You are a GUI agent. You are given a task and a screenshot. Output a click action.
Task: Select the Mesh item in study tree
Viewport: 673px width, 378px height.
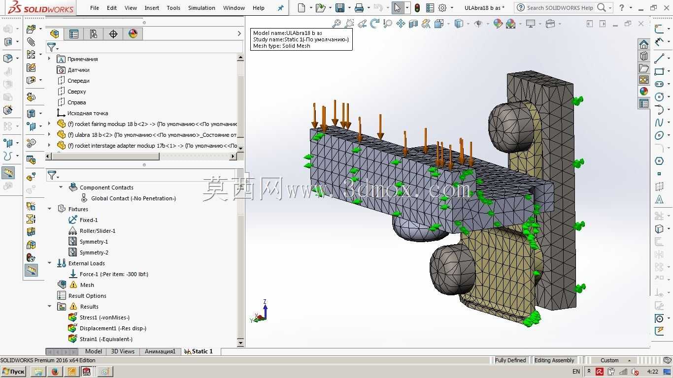pos(87,285)
